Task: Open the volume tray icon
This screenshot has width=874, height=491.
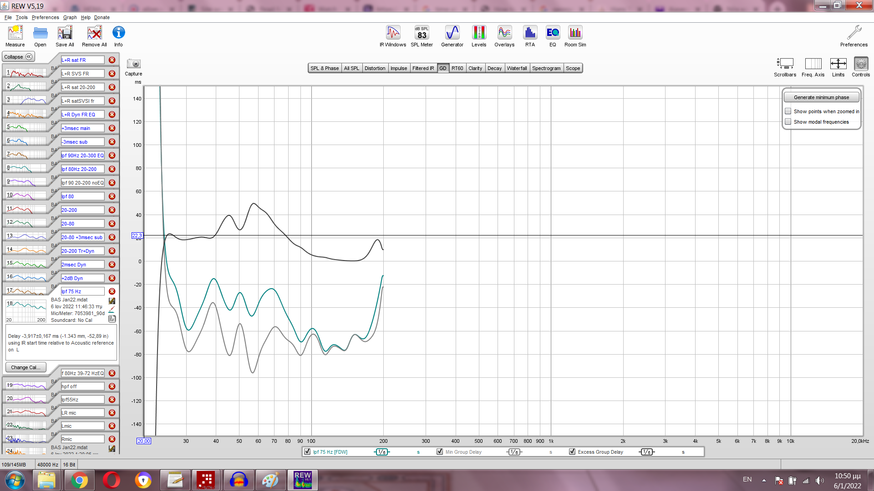Action: [x=819, y=480]
